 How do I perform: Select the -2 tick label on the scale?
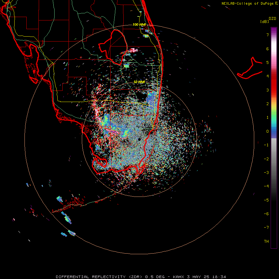(266, 159)
